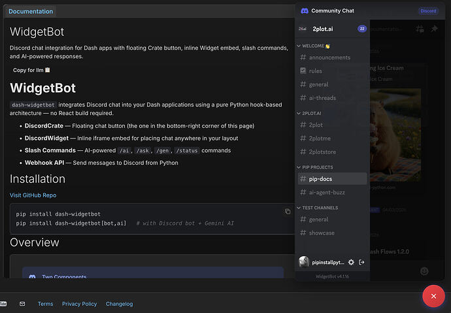This screenshot has height=313, width=451.
Task: Open the capybara ice cream image
Action: 395,135
